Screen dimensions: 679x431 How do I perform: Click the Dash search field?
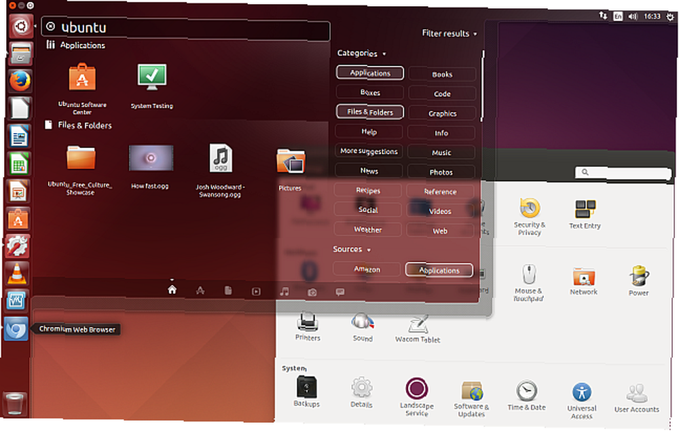185,28
